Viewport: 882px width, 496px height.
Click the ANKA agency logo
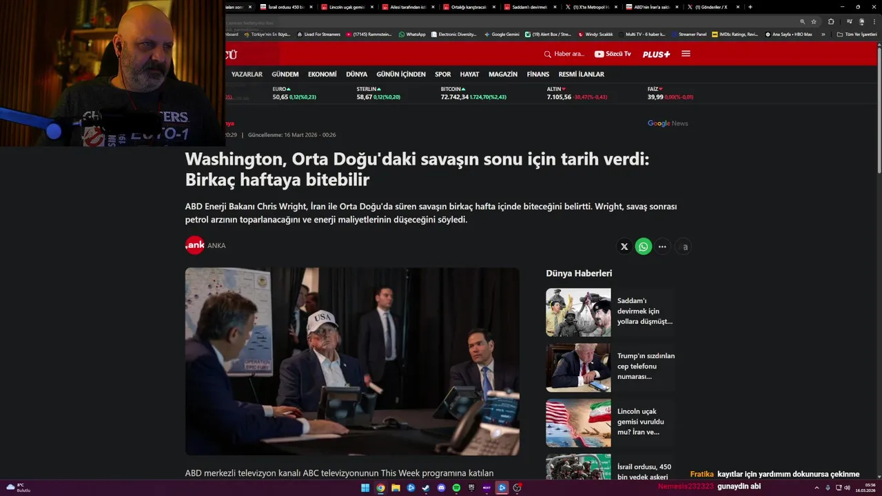click(195, 245)
